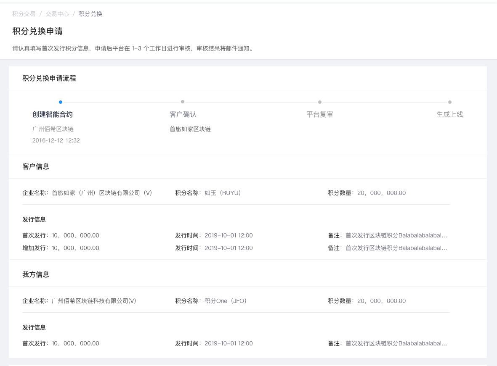Click 广州佰希区块链 under the first step
This screenshot has height=366, width=497.
coord(53,129)
